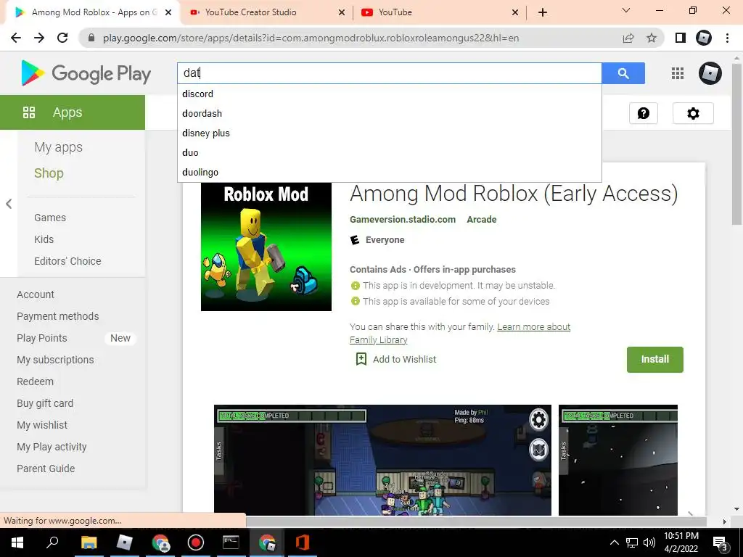Open Command Prompt from taskbar
Screen dimensions: 743x557
[x=231, y=542]
